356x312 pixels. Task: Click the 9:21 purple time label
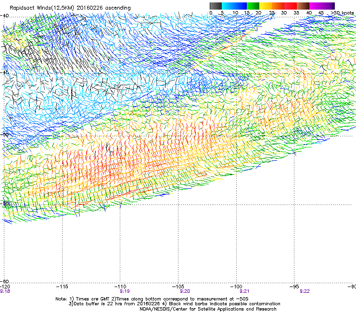tap(244, 291)
